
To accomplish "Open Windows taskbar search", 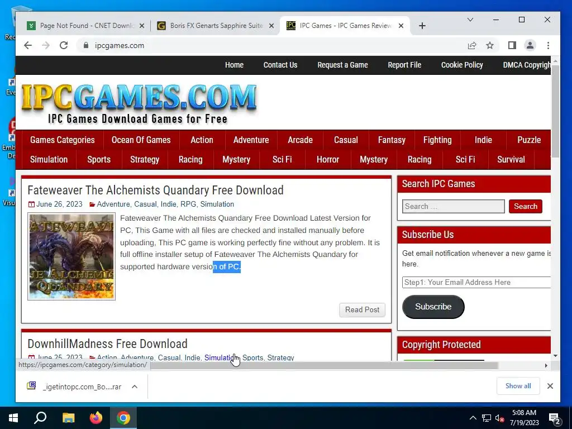I will pyautogui.click(x=40, y=418).
